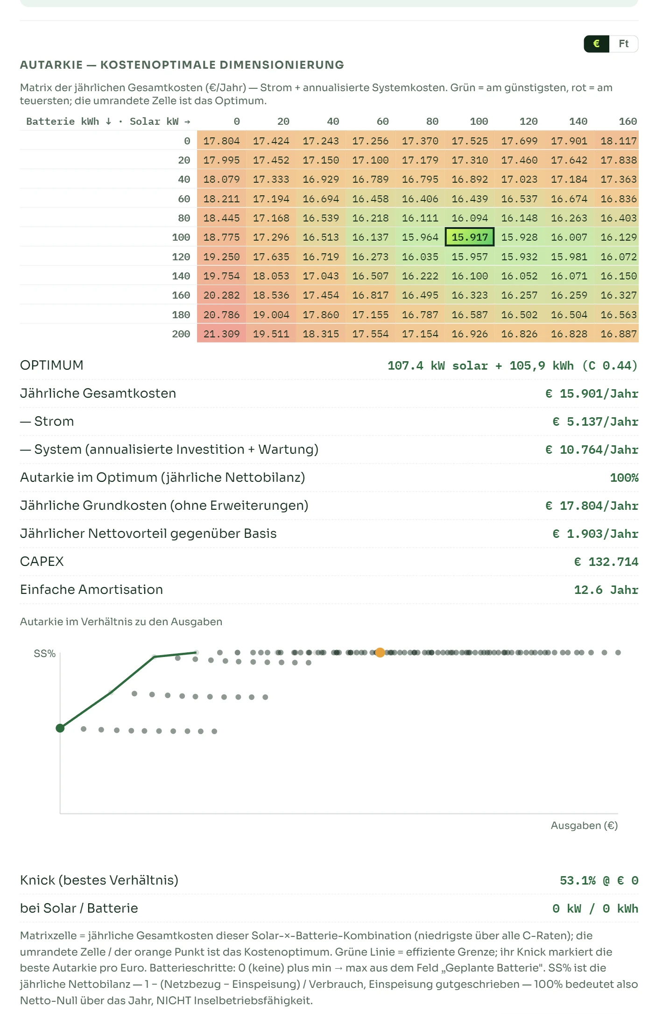Viewport: 649px width, 1014px height.
Task: Switch currency toggle to Euro
Action: click(x=596, y=44)
